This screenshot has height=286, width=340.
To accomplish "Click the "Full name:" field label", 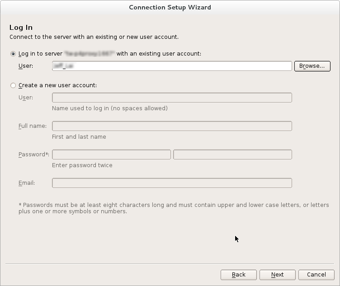I will (x=33, y=126).
